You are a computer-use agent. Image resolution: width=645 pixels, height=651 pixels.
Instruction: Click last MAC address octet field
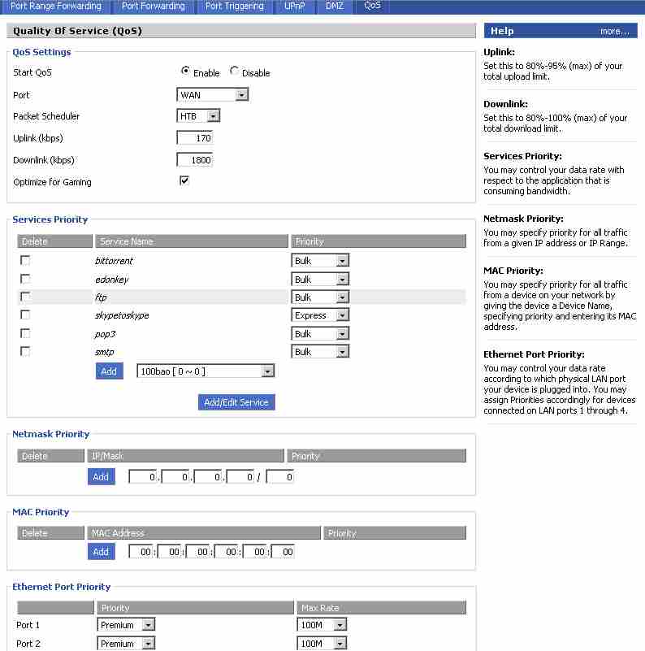coord(283,552)
